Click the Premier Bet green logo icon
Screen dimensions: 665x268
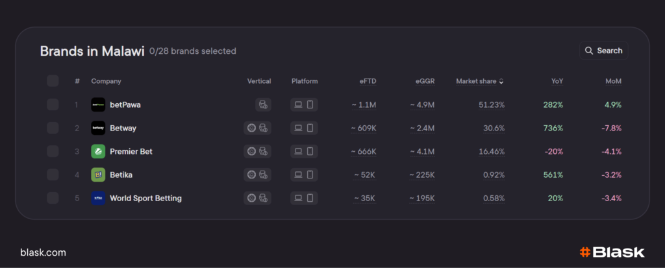(98, 151)
